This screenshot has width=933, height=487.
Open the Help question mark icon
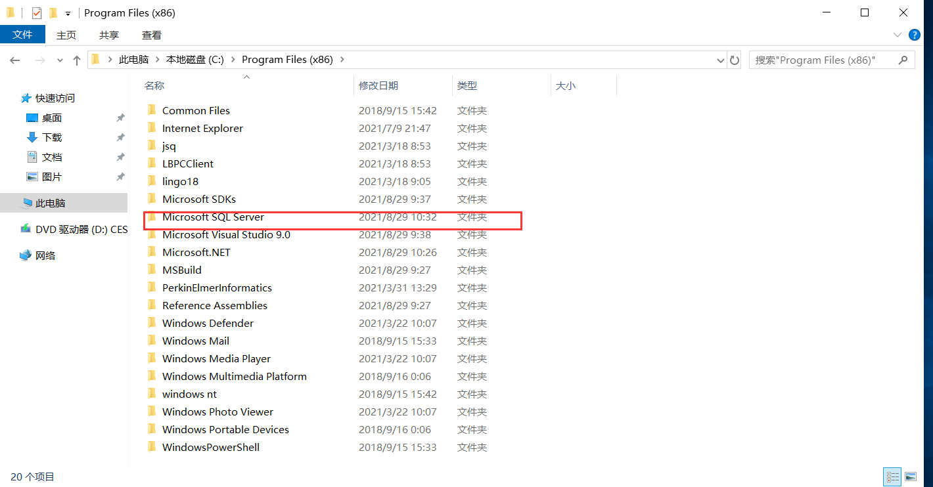(914, 35)
